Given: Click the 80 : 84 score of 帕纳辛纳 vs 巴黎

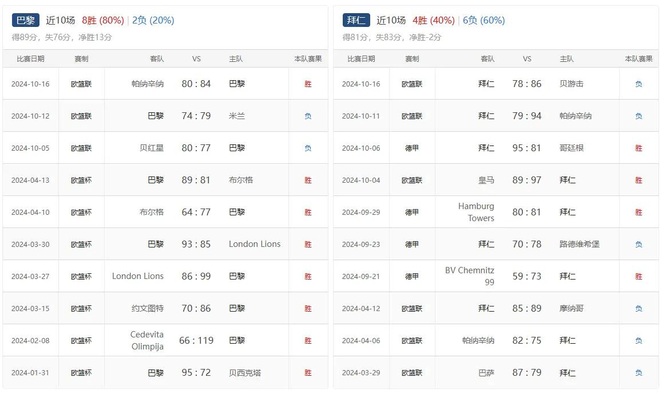Looking at the screenshot, I should [196, 84].
